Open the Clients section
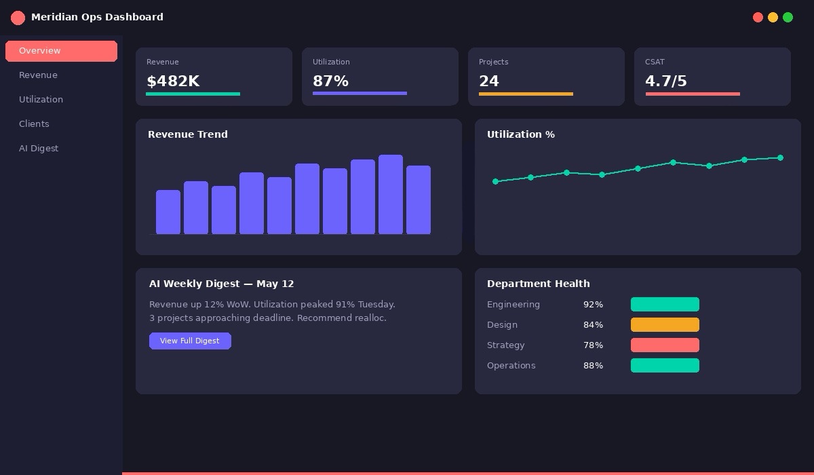Screen dimensions: 814x475 coord(34,124)
